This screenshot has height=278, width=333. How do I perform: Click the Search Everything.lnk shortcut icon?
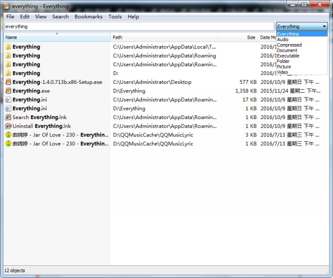click(x=8, y=117)
